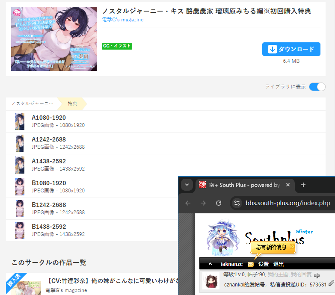This screenshot has height=295, width=335.
Task: Click the pencil edit icon beside signature
Action: click(x=332, y=283)
